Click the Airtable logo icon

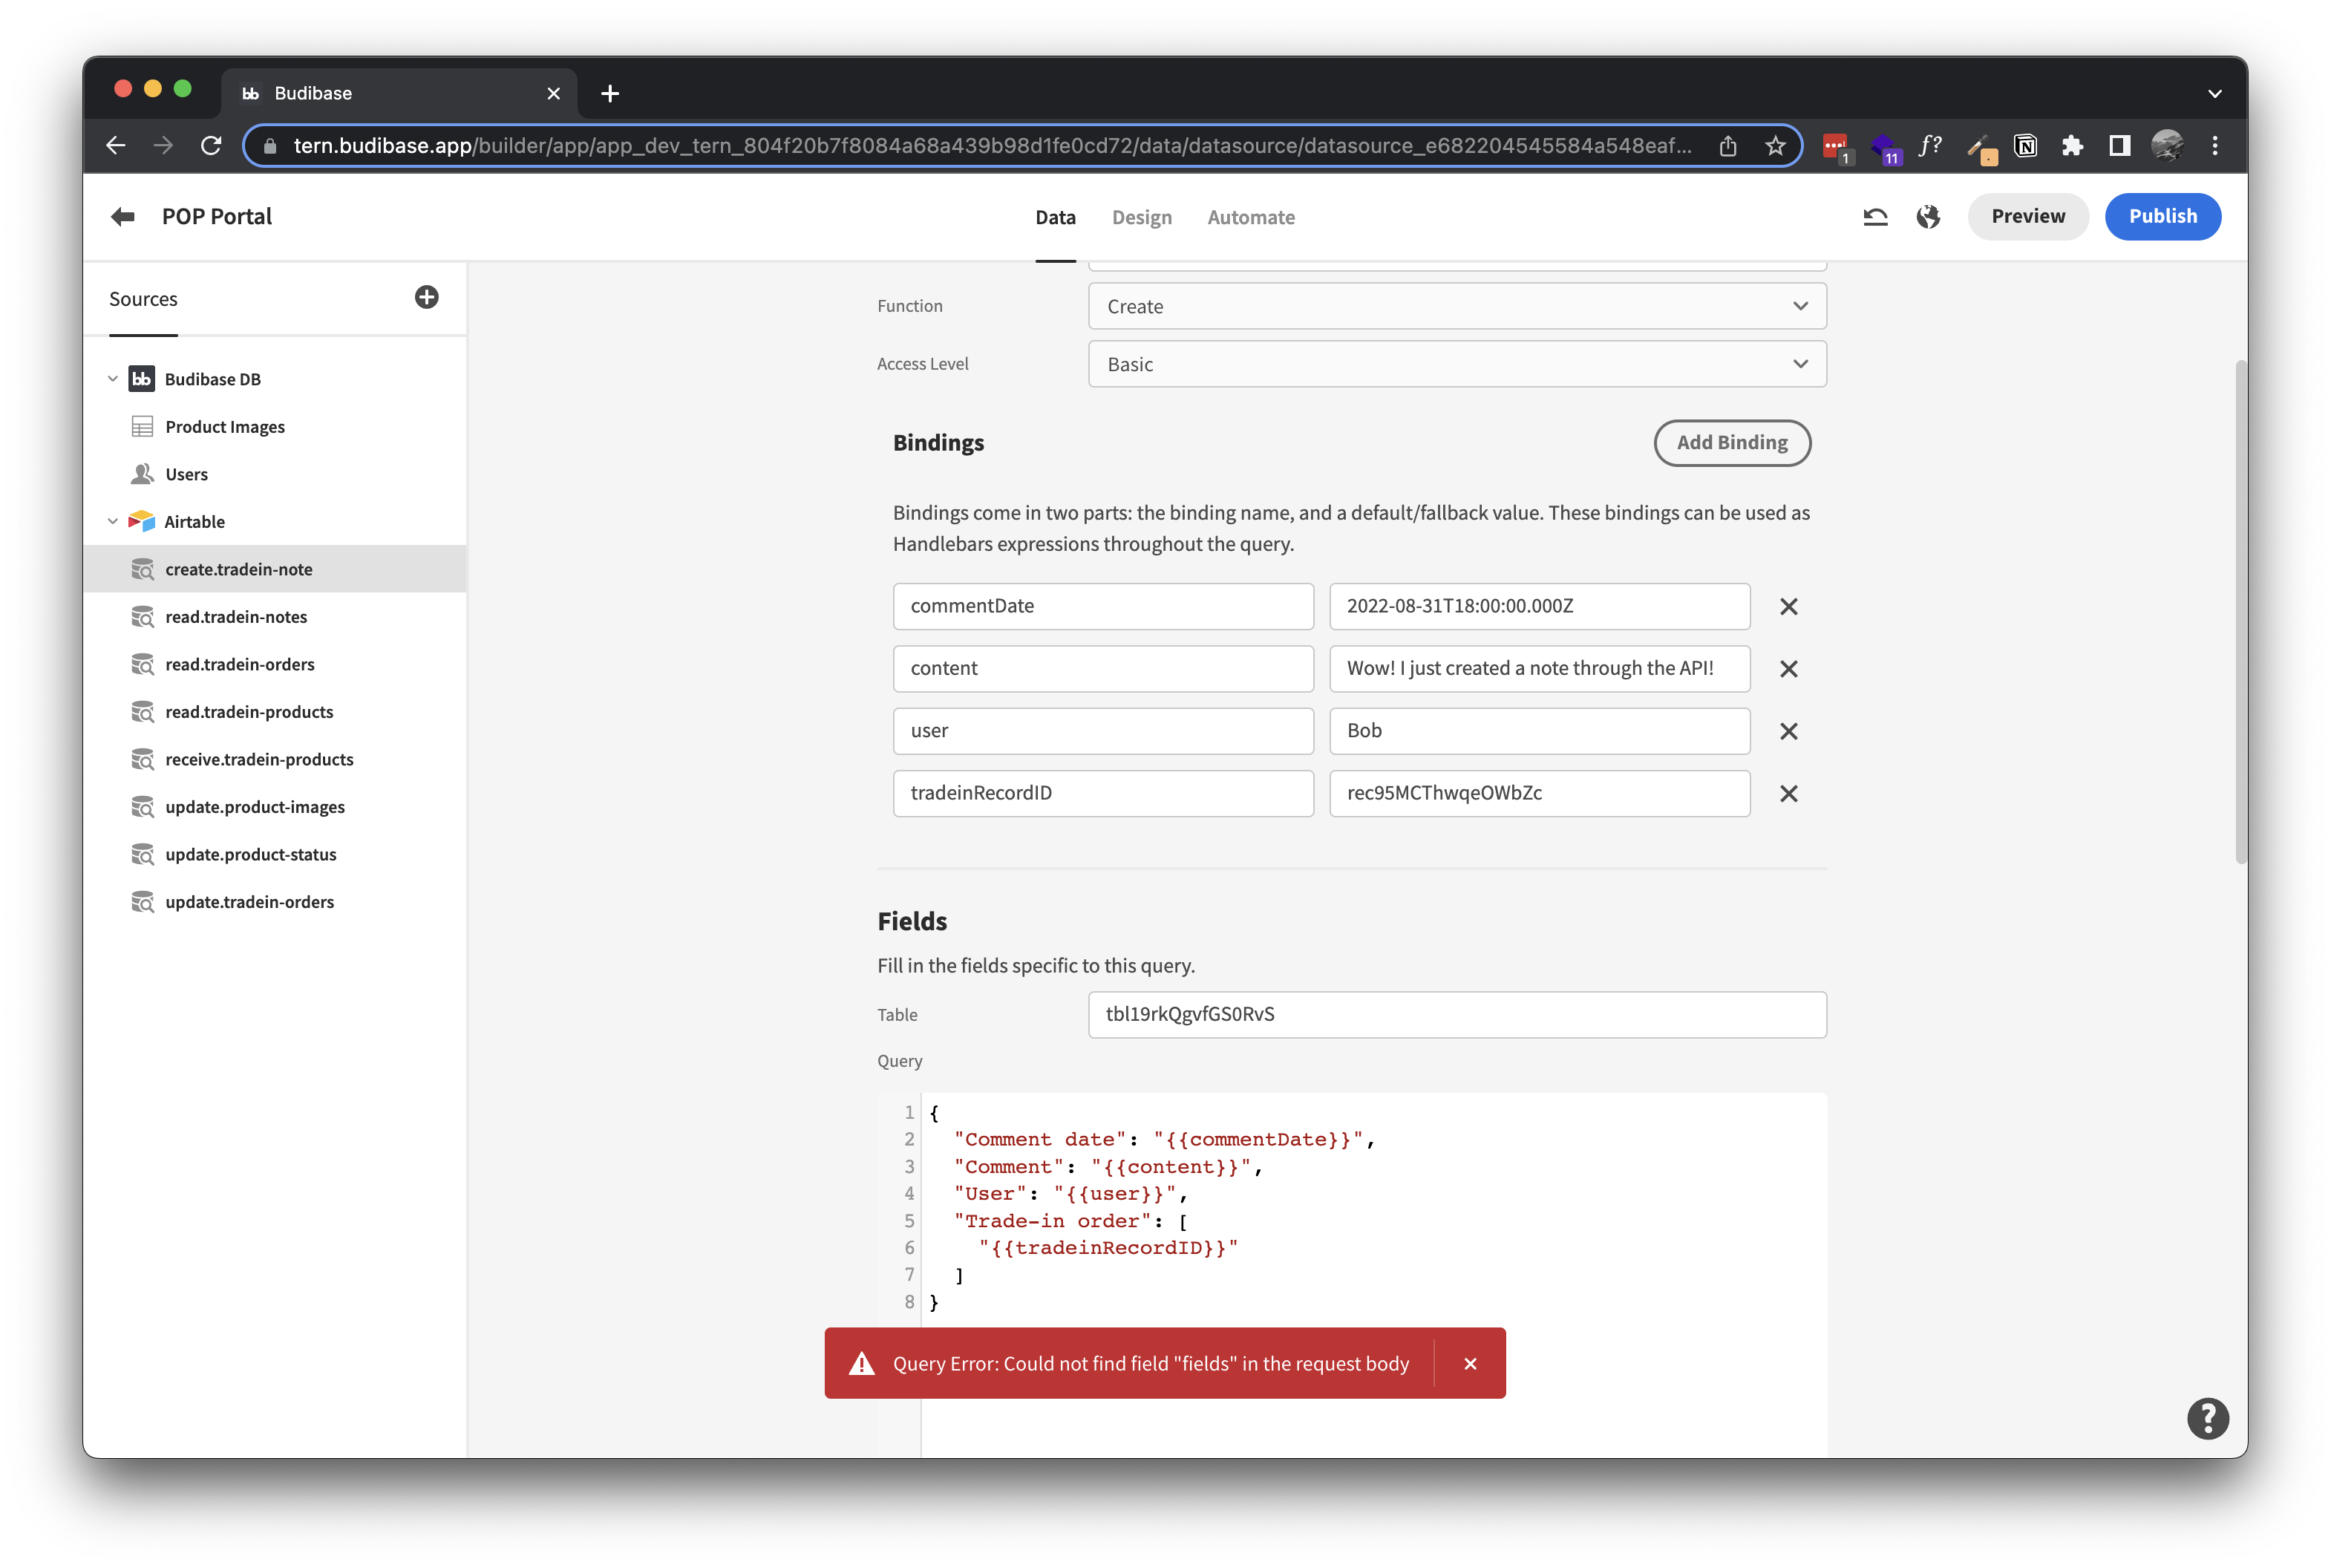click(142, 521)
